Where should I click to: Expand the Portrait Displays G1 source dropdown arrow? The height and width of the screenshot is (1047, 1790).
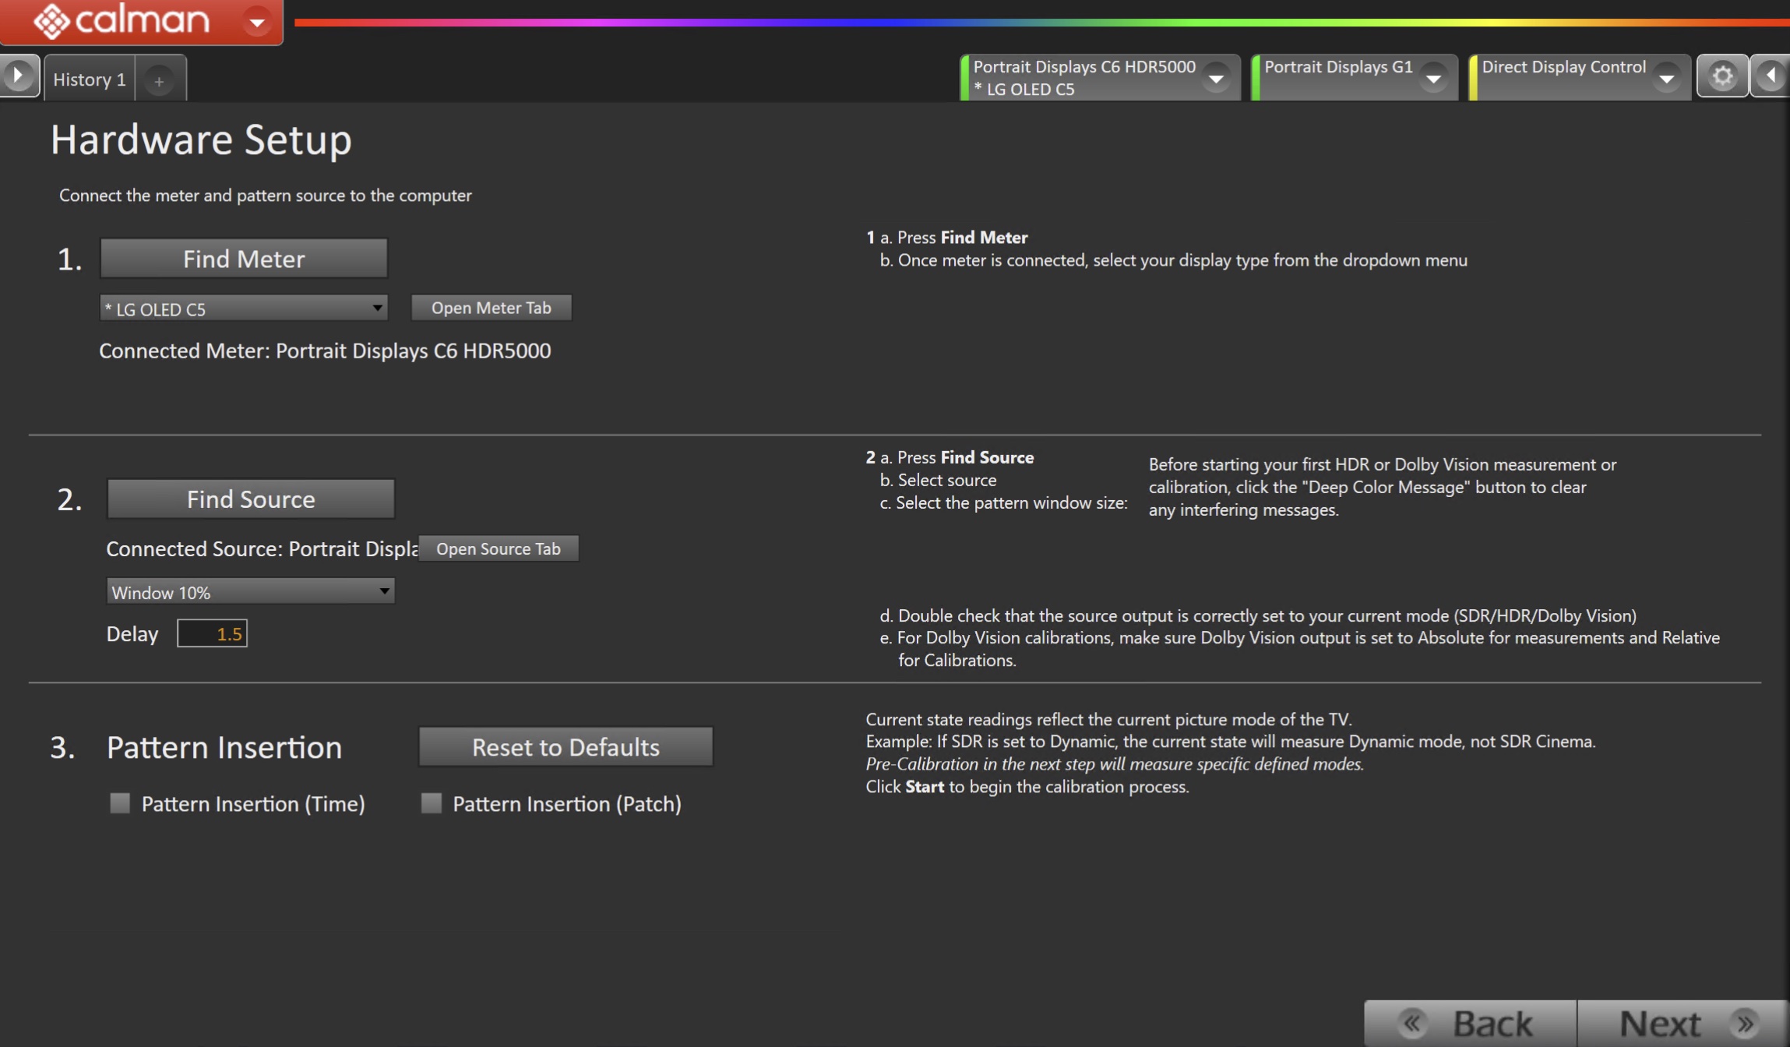(x=1432, y=78)
